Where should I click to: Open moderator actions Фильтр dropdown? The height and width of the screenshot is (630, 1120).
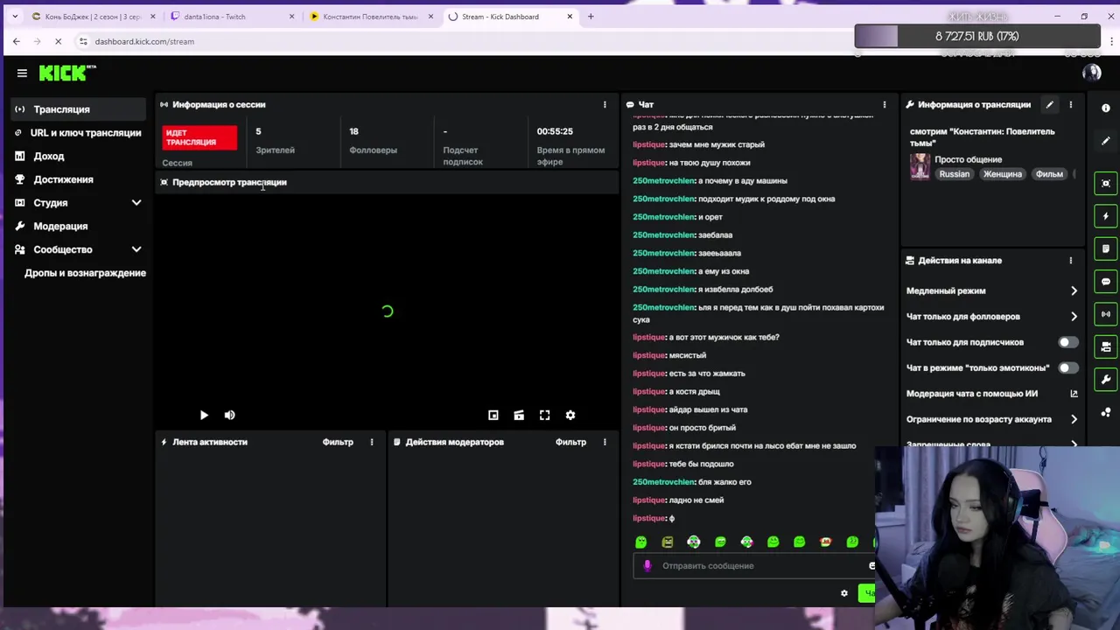click(570, 442)
